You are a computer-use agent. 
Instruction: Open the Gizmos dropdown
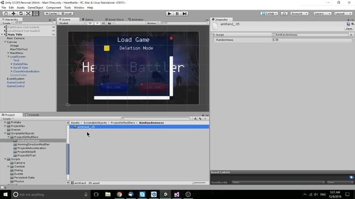153,23
